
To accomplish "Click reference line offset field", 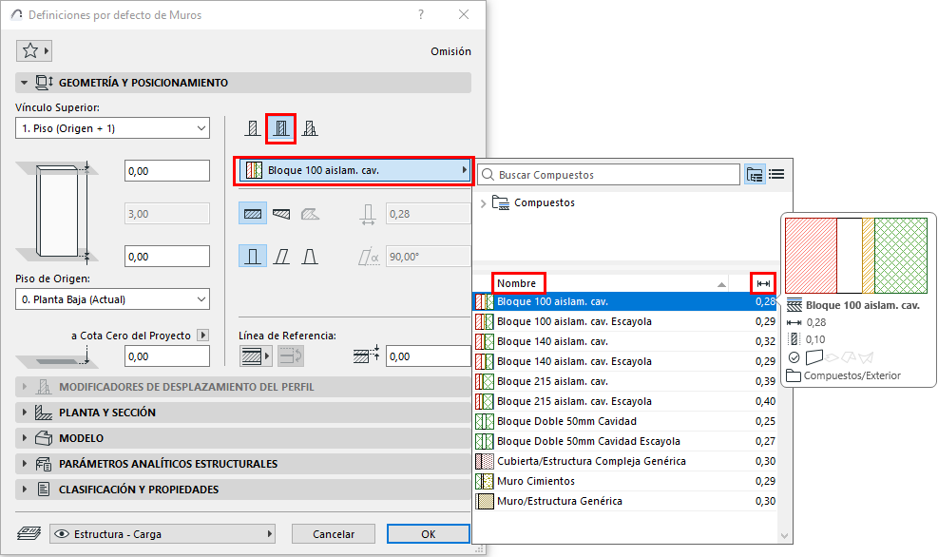I will [x=429, y=356].
